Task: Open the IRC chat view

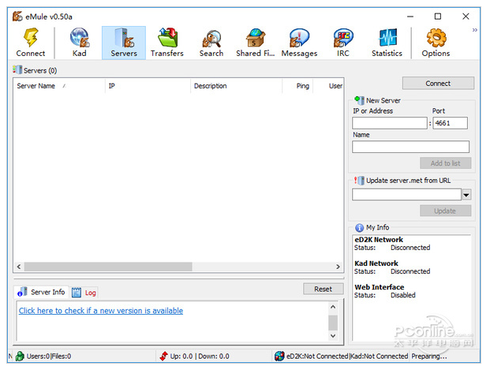Action: [x=343, y=43]
